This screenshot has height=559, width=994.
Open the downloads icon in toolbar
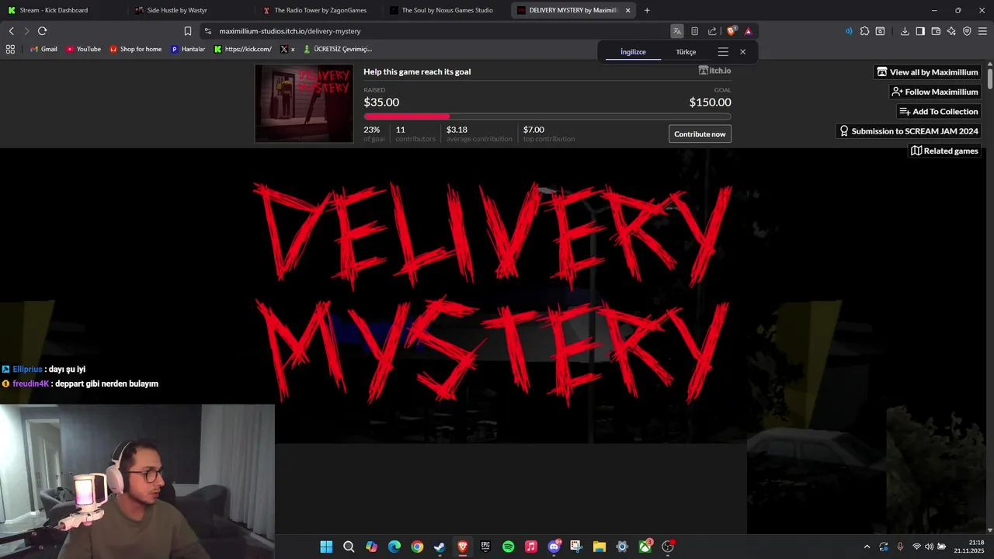[x=905, y=31]
